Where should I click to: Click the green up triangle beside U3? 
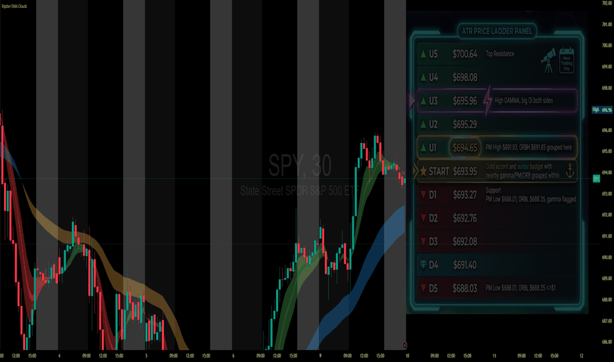[424, 101]
